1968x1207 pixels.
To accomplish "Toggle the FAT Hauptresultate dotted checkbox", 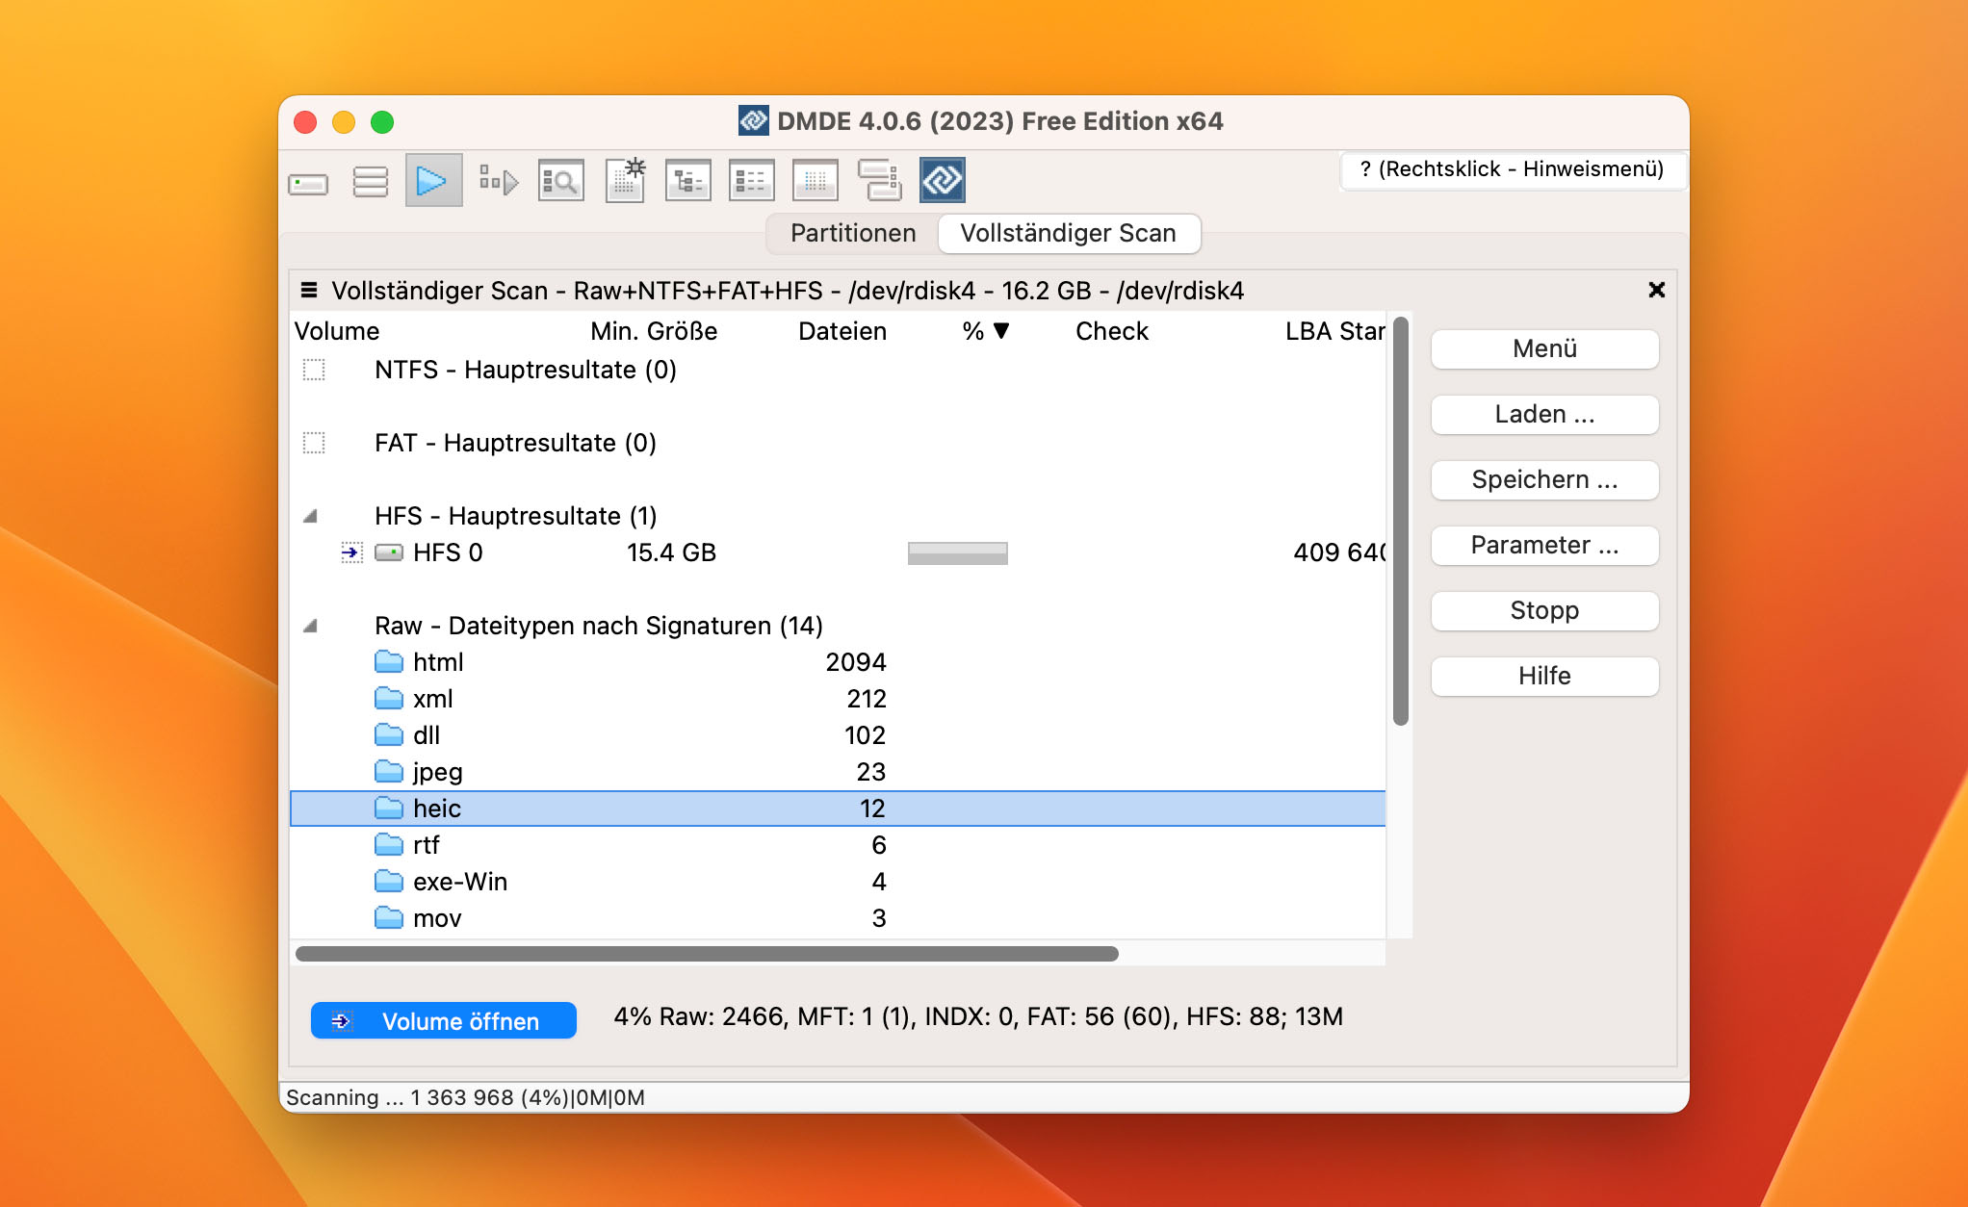I will point(314,443).
